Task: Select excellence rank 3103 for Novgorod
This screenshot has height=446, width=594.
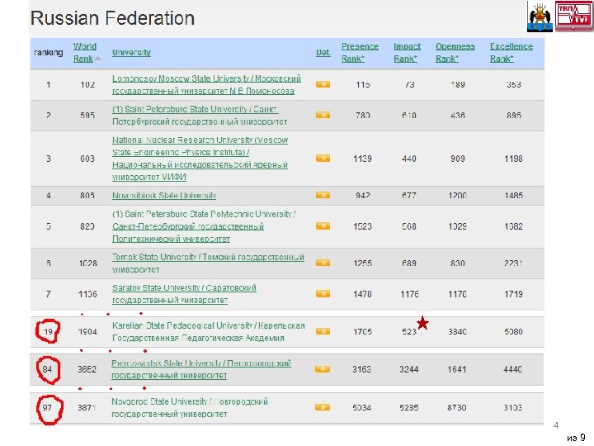Action: (512, 408)
